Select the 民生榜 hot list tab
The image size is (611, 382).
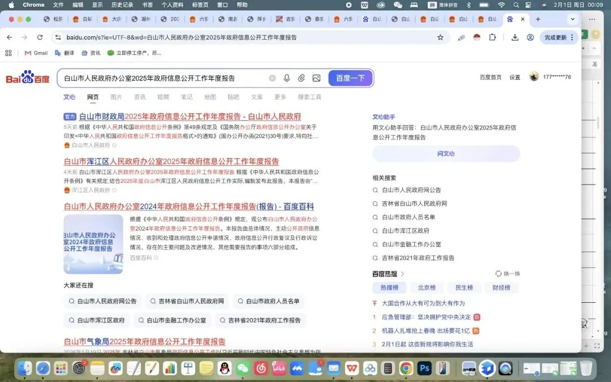[x=464, y=287]
